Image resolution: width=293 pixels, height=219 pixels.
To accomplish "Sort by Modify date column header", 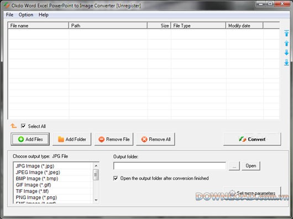I will tap(244, 25).
